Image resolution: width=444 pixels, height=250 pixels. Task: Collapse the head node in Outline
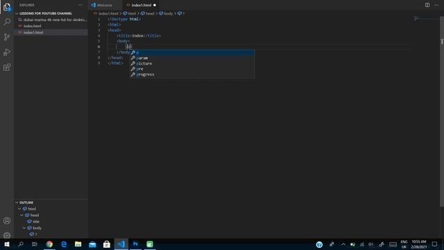click(22, 215)
